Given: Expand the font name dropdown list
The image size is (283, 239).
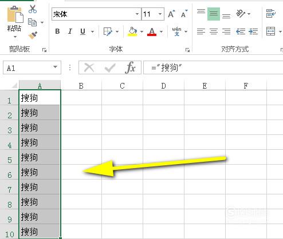Looking at the screenshot, I should 137,14.
